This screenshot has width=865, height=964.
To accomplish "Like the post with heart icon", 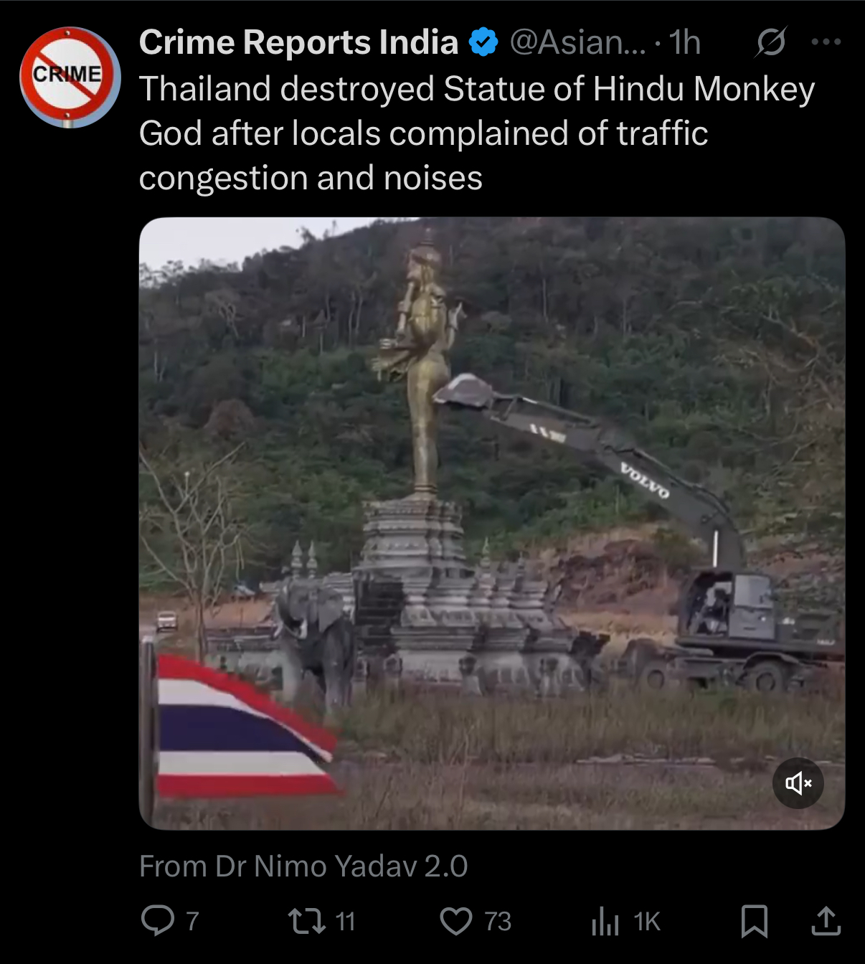I will coord(456,922).
